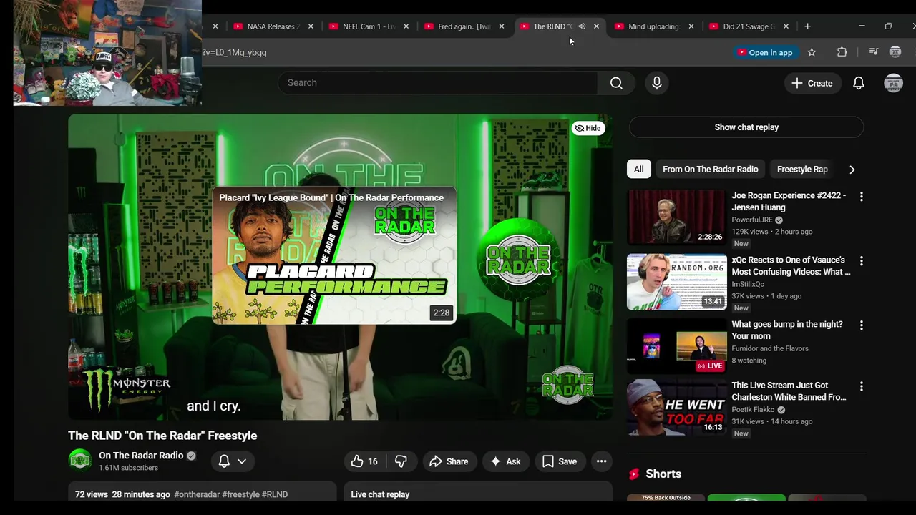Close the NASA Releases tab
The image size is (916, 515).
coord(311,26)
